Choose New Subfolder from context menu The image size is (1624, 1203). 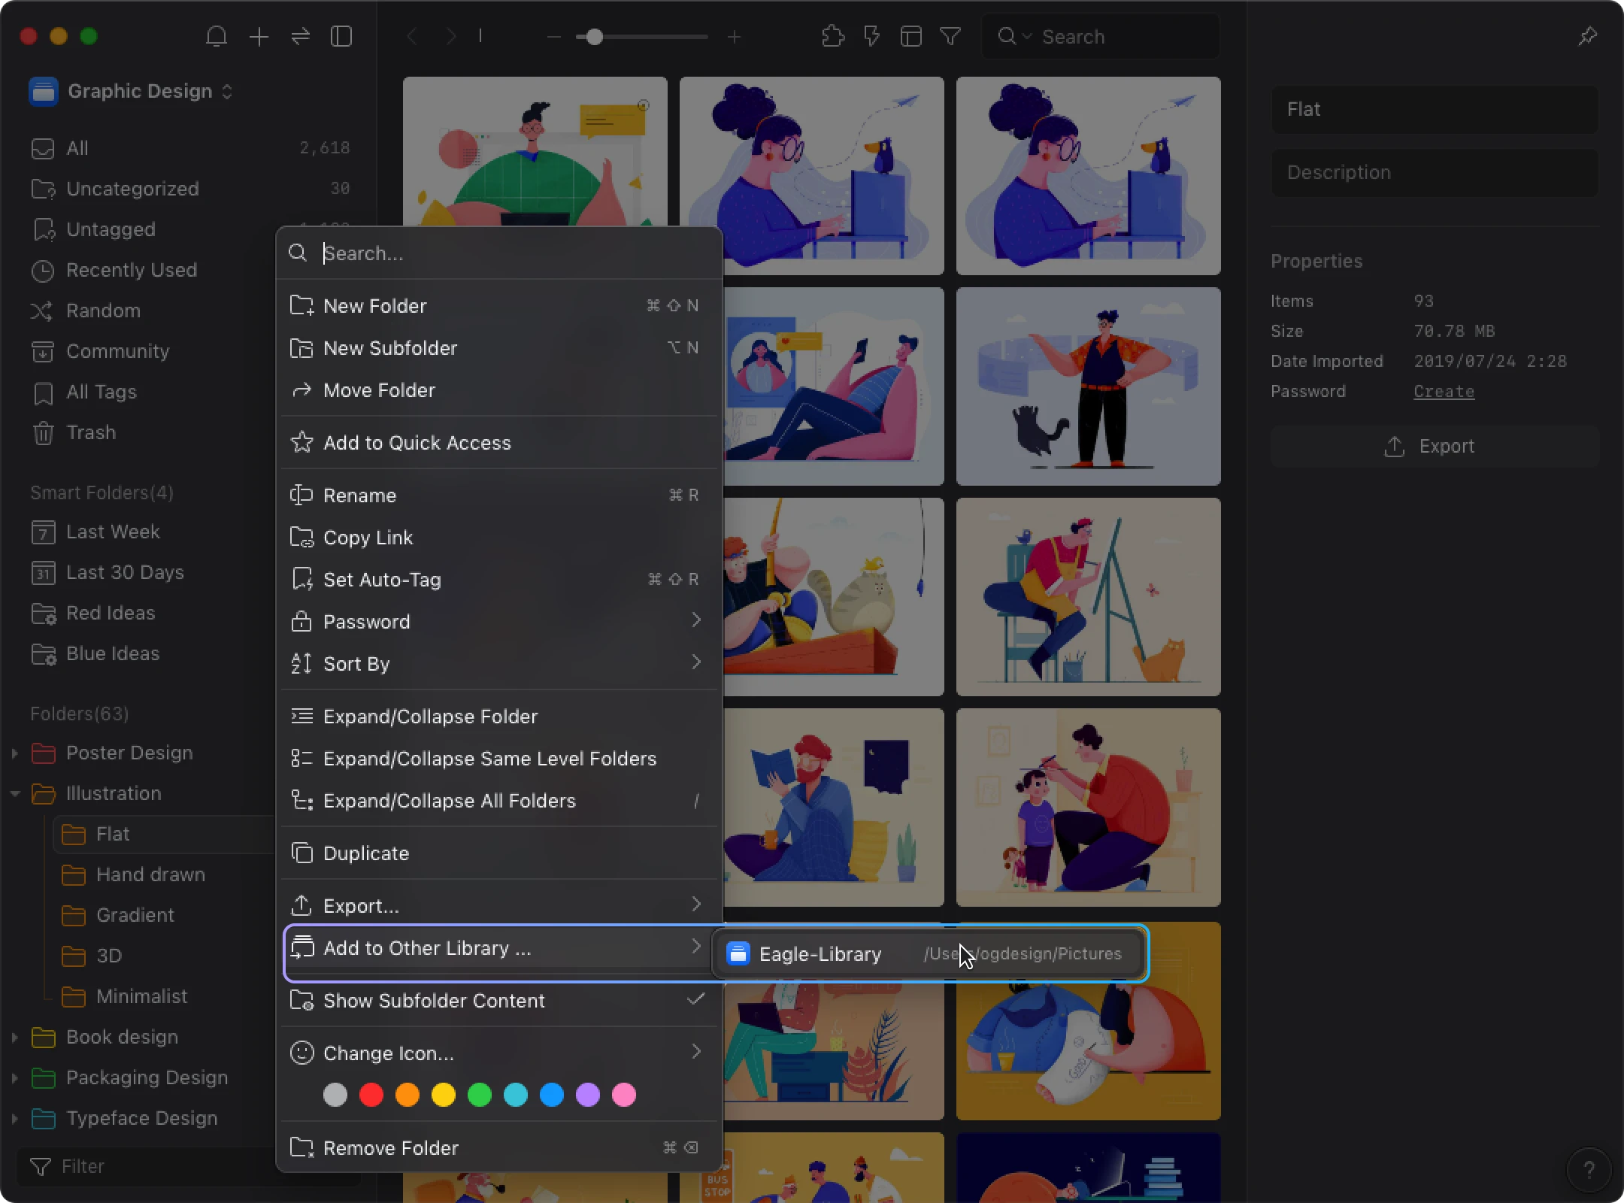[499, 348]
